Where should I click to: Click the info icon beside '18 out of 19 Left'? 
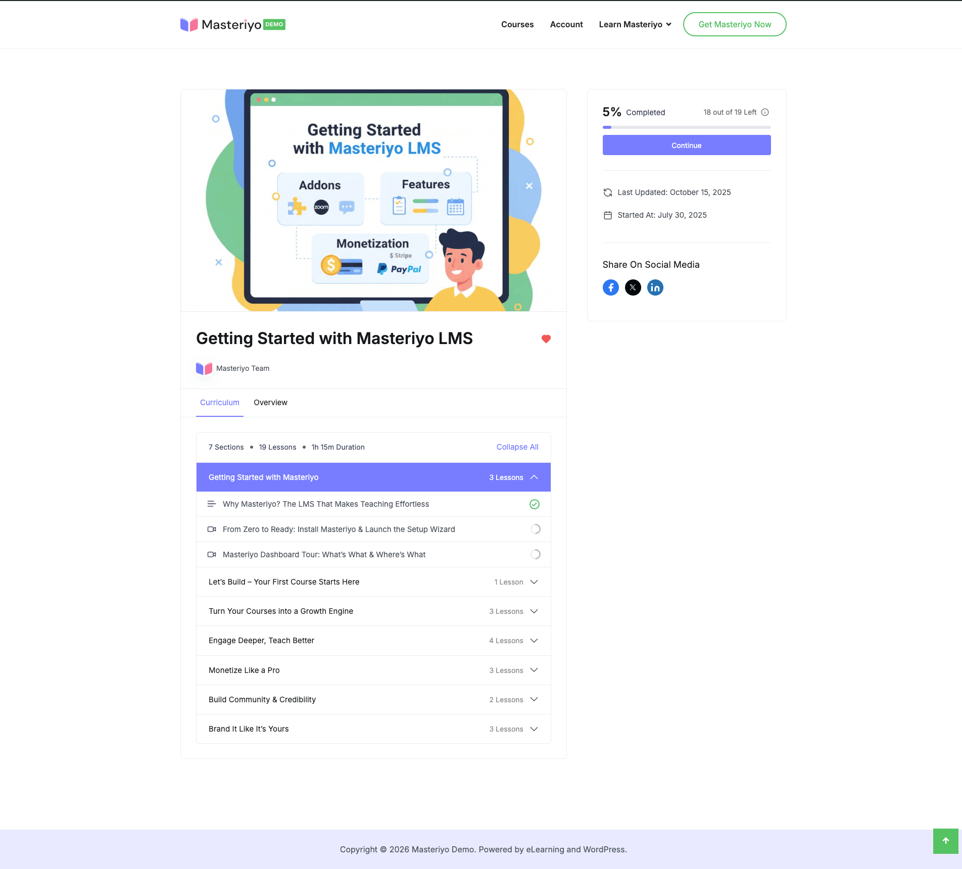point(765,112)
